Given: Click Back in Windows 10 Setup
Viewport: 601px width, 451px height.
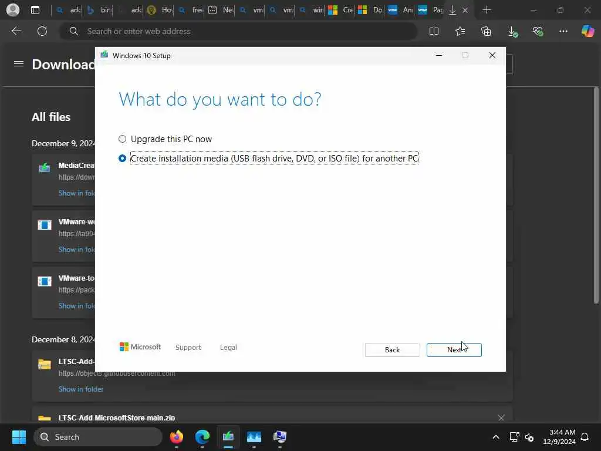Looking at the screenshot, I should [392, 350].
